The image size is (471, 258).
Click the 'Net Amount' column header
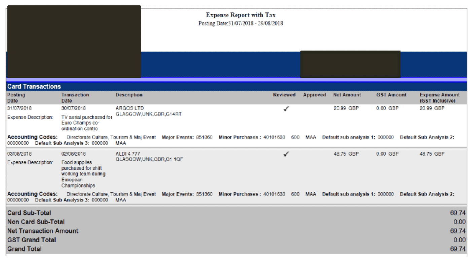(347, 95)
